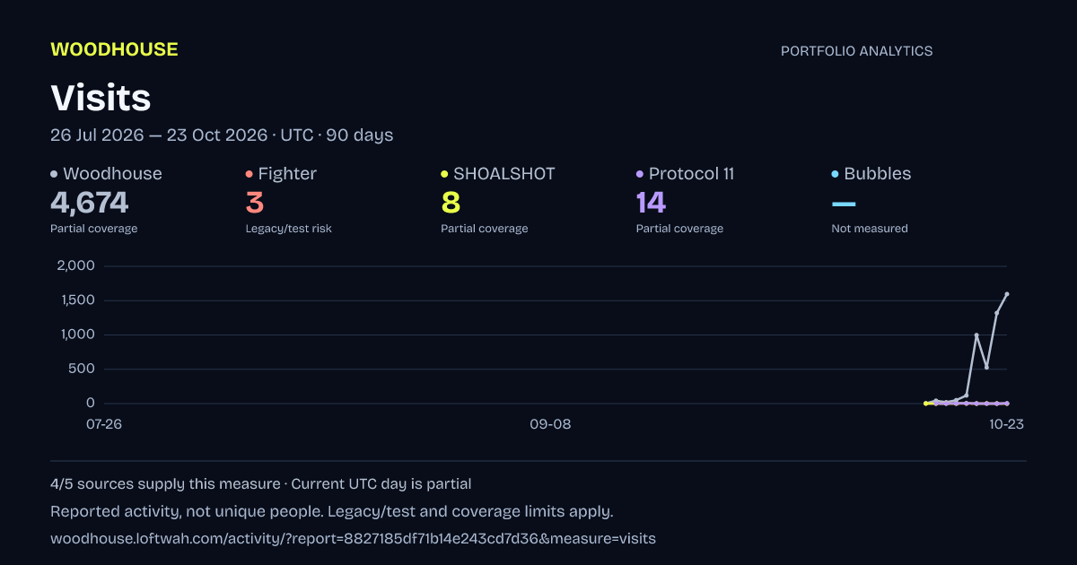Click the WOODHOUSE brand title
This screenshot has height=565, width=1077.
pos(114,50)
